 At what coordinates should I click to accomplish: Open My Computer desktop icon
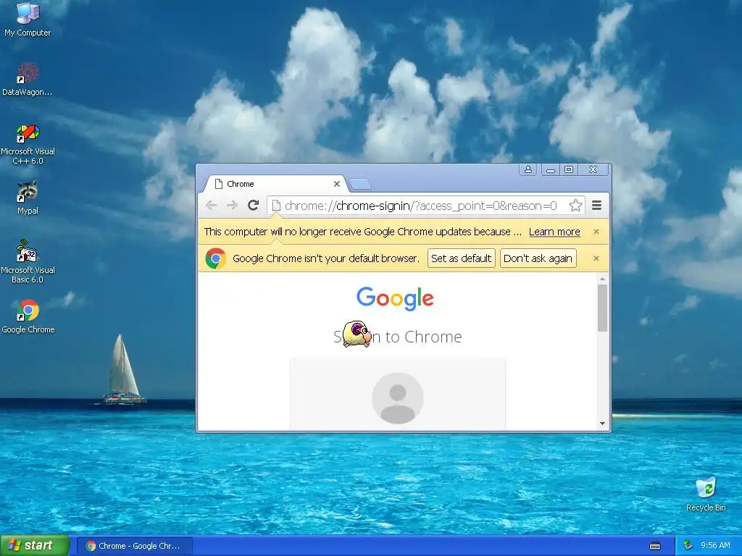(x=28, y=19)
